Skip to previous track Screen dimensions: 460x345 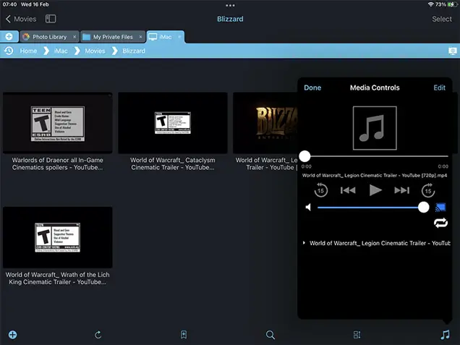[348, 190]
